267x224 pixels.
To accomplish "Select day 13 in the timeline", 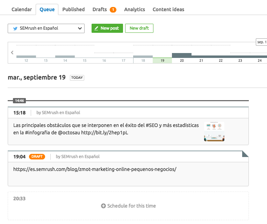I will (46, 60).
